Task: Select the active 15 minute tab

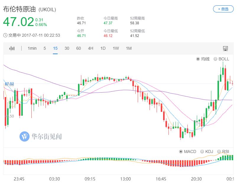Action: pos(55,48)
